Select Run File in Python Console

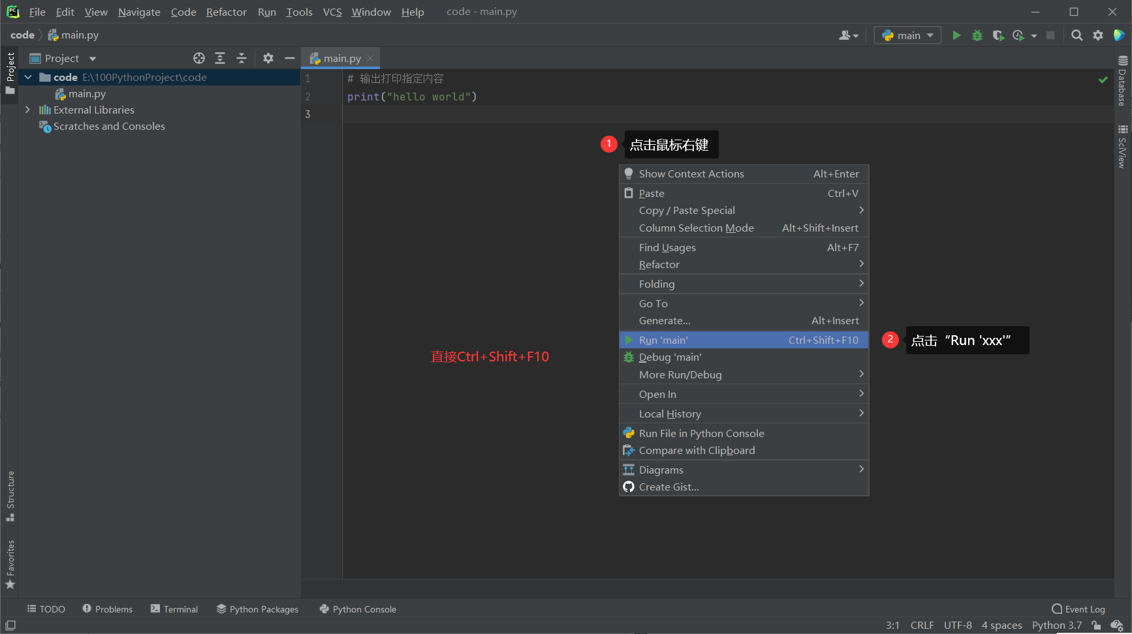click(744, 433)
